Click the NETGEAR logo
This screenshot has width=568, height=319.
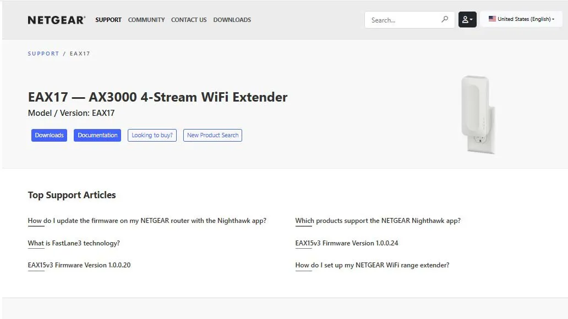[56, 19]
